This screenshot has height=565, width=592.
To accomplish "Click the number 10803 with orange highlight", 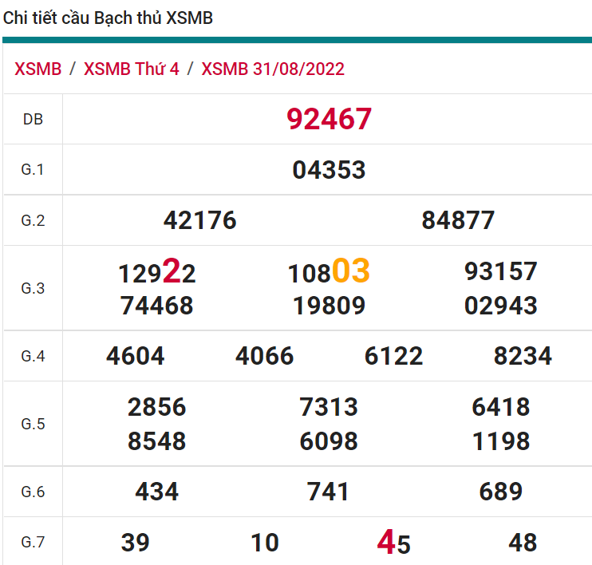I will pos(329,272).
